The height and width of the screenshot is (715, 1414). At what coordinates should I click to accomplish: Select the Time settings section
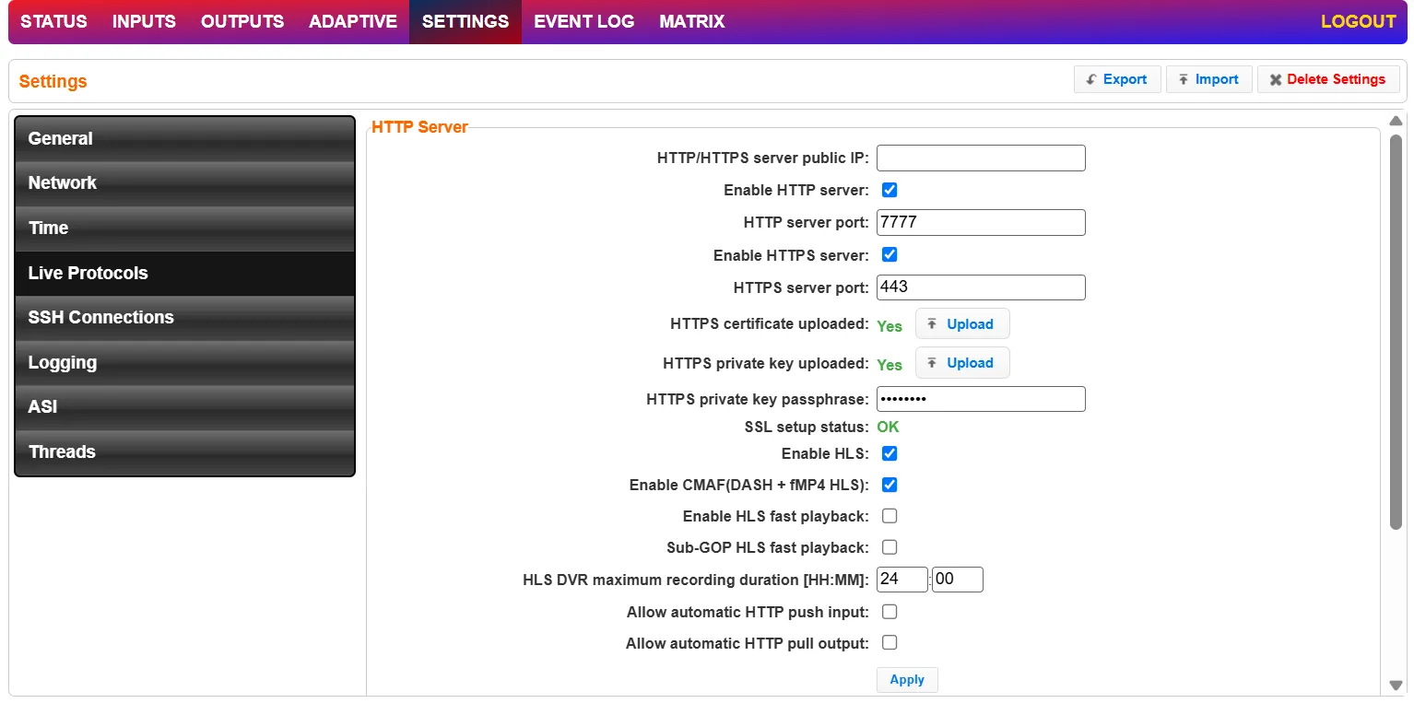[x=184, y=229]
